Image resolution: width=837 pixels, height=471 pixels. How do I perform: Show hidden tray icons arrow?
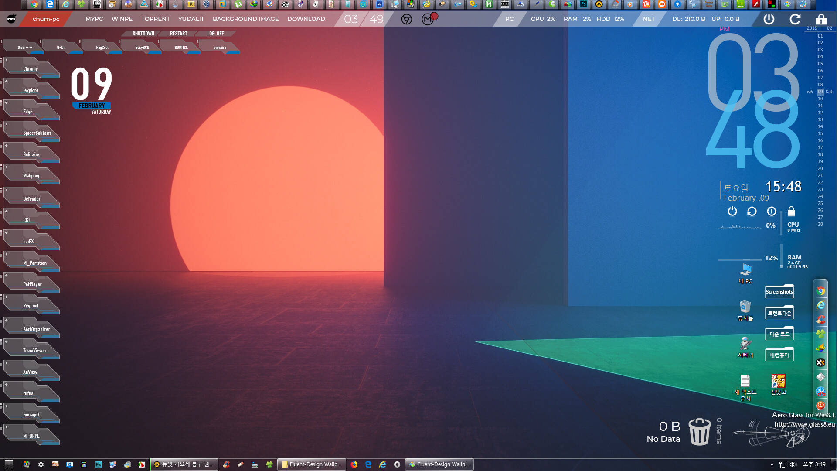point(772,464)
